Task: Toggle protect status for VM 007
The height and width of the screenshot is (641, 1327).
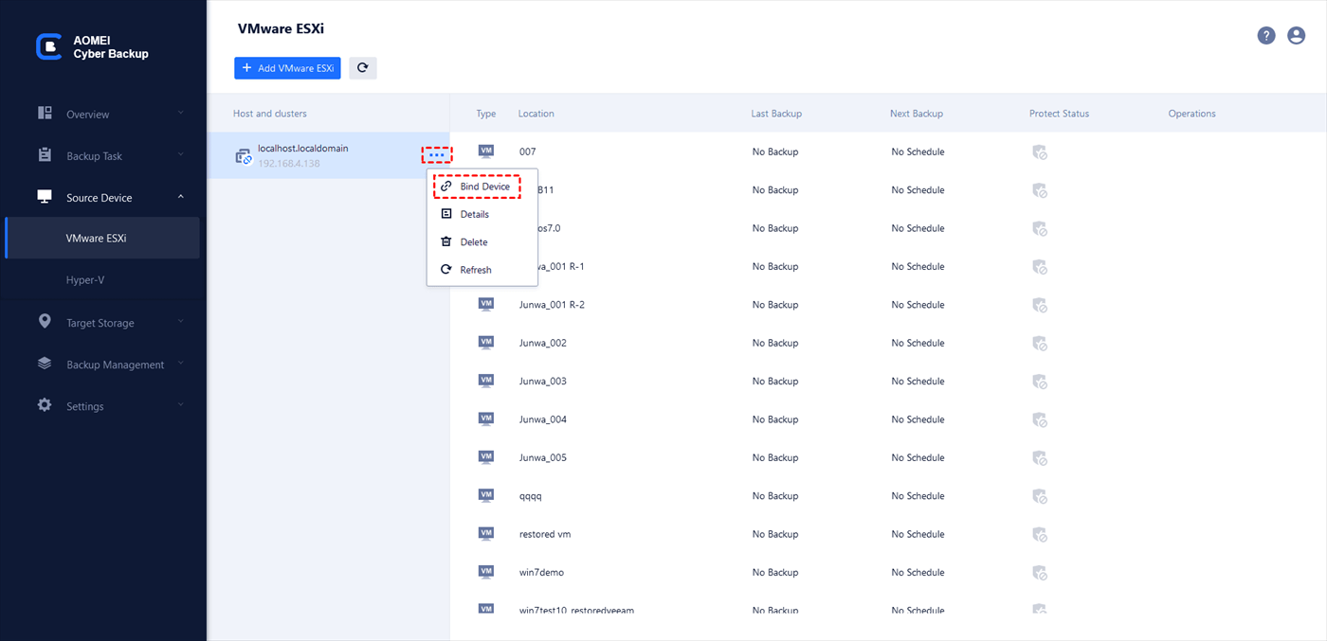Action: click(x=1040, y=151)
